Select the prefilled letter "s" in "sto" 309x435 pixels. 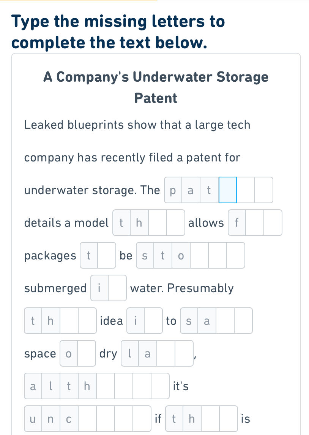(x=145, y=255)
